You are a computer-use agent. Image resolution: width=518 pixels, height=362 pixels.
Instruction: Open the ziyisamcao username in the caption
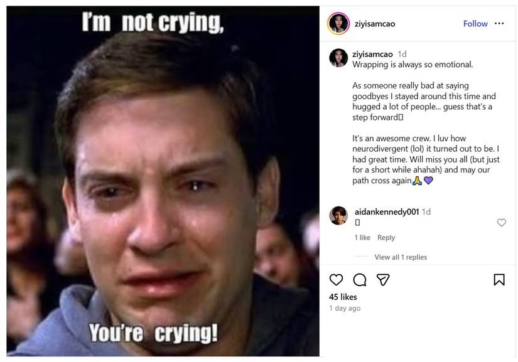(x=372, y=54)
